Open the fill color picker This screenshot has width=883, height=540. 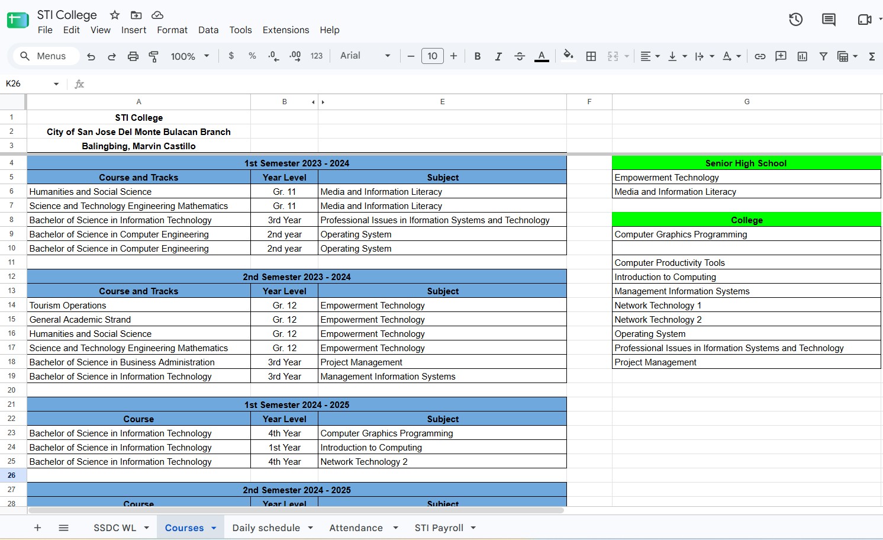(568, 56)
